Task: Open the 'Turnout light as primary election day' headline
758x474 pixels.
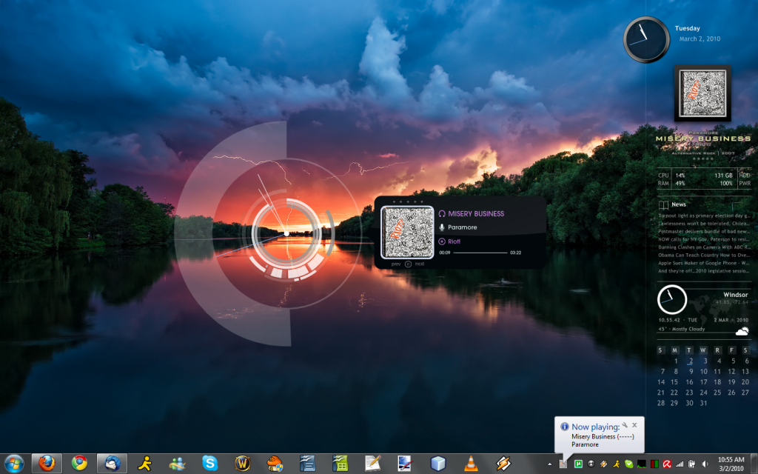Action: (705, 216)
